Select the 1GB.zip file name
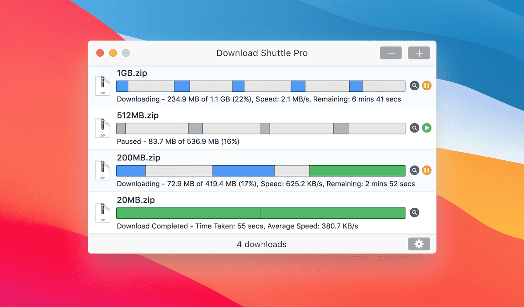This screenshot has width=524, height=307. [x=132, y=73]
